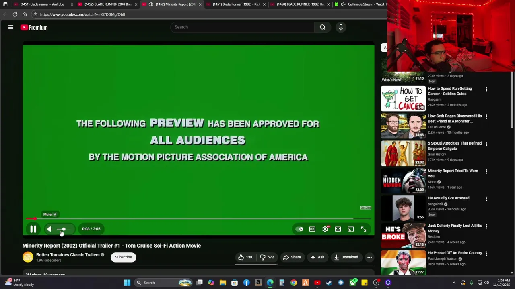Viewport: 515px width, 289px height.
Task: Show hidden system tray icons
Action: (454, 283)
